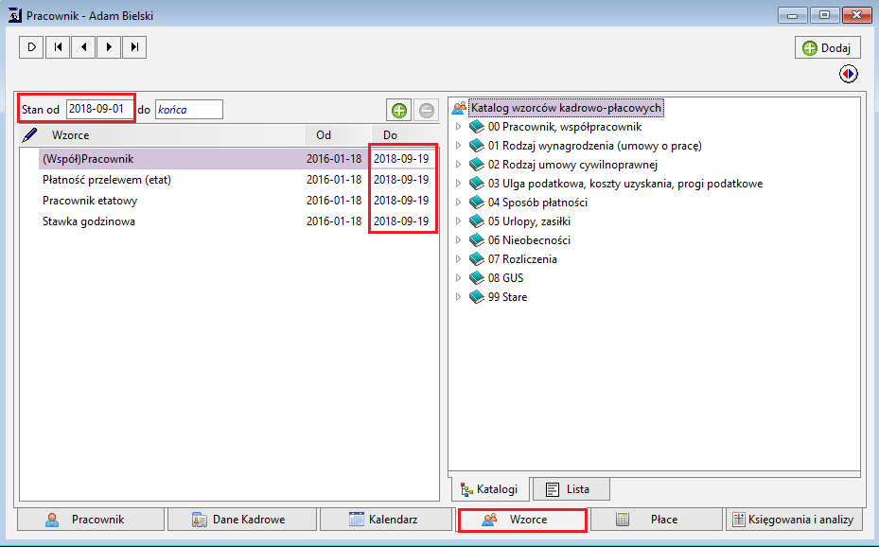The height and width of the screenshot is (547, 879).
Task: Click the Stan od date field
Action: coord(99,109)
